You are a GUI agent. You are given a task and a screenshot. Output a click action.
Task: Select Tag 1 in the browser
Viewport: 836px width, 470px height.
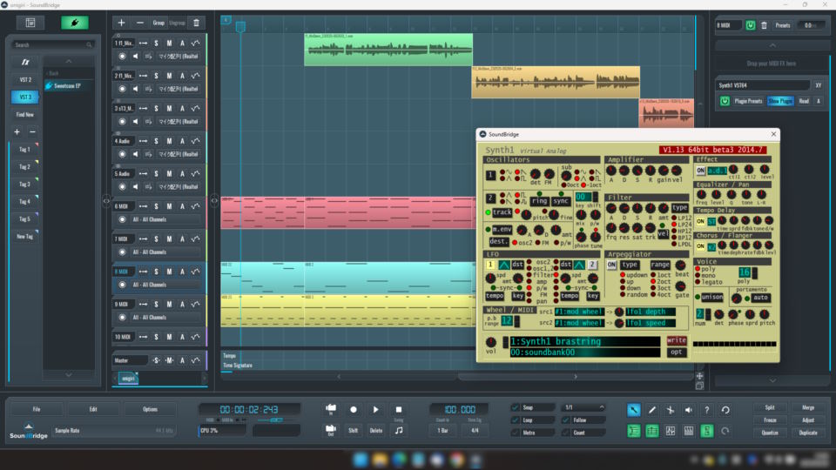pos(24,150)
